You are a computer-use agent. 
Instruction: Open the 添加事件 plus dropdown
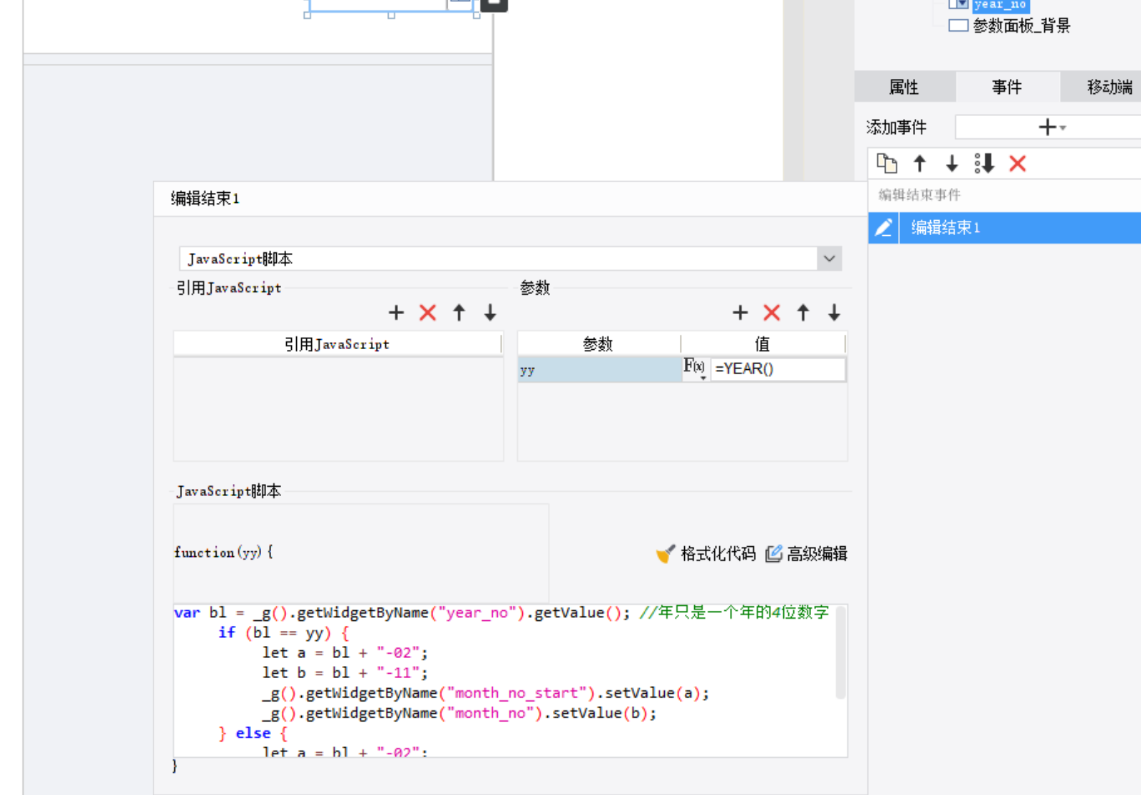[1051, 128]
